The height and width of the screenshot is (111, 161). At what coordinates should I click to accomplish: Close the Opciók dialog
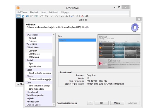coord(139,19)
